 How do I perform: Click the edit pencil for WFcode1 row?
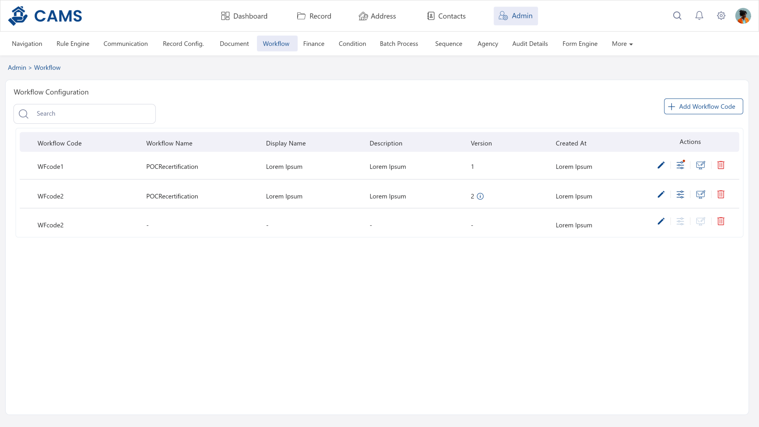[x=661, y=165]
